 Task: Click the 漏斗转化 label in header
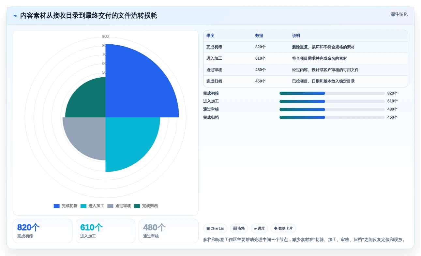pos(399,14)
